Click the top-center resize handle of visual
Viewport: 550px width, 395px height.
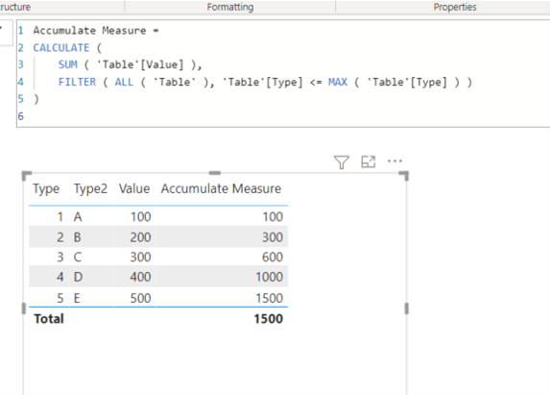point(215,173)
